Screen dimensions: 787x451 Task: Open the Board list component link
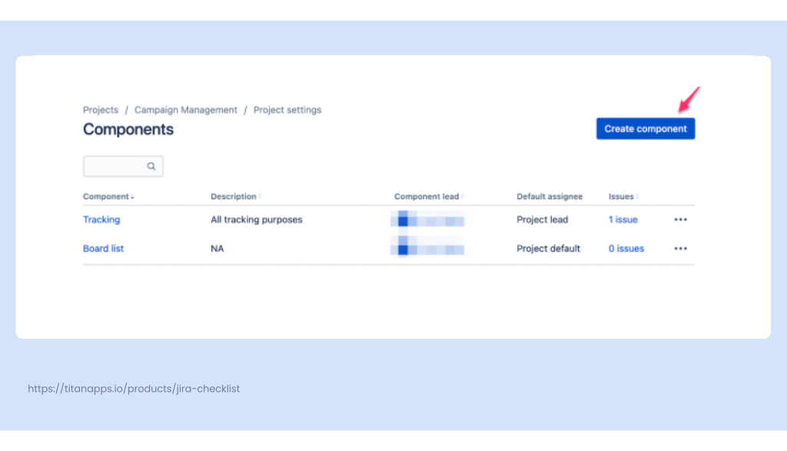(x=103, y=248)
